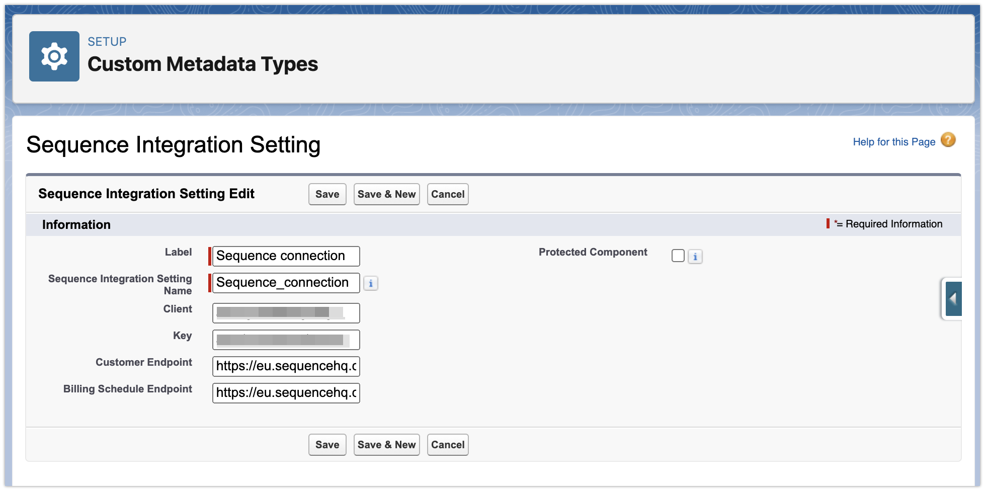This screenshot has width=985, height=491.
Task: Click the SETUP breadcrumb text
Action: 107,42
